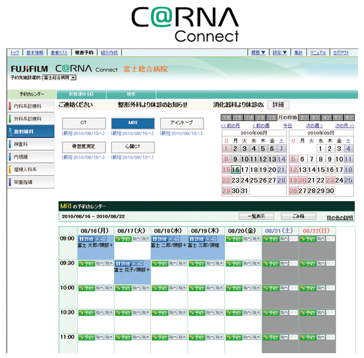Screen dimensions: 364x358
Task: Click green 予約 for 08/16 at 11:00
Action: [86, 337]
